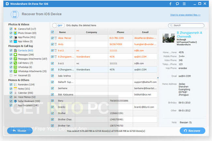
Task: Check the Voicemail (0) checkbox
Action: pos(11,76)
